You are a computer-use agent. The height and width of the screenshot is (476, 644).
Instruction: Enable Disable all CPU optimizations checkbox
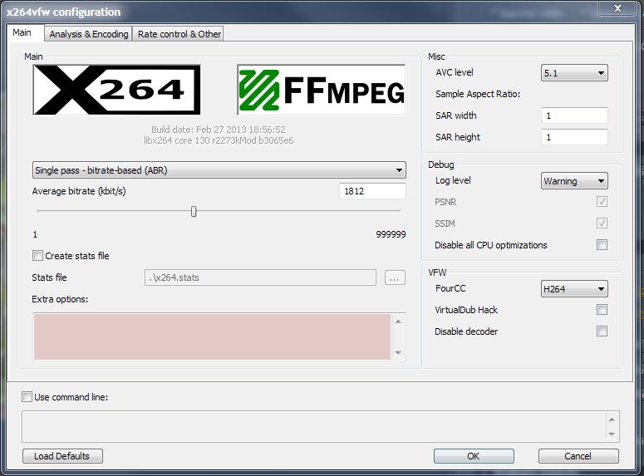tap(602, 245)
